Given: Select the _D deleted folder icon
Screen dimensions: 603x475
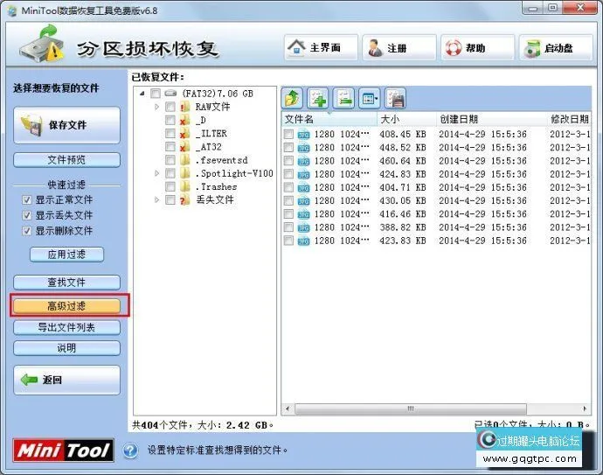Looking at the screenshot, I should click(x=185, y=120).
